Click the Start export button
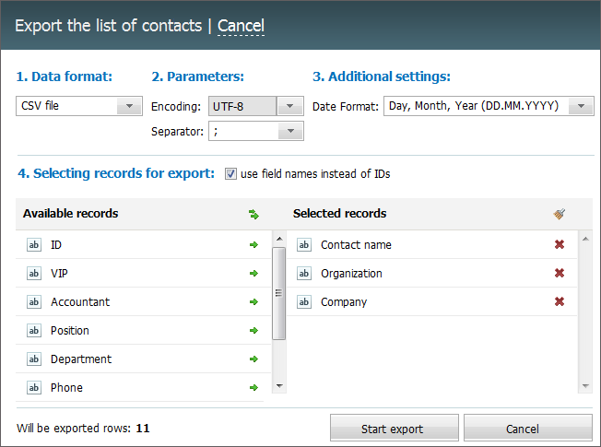The width and height of the screenshot is (601, 447). click(394, 429)
